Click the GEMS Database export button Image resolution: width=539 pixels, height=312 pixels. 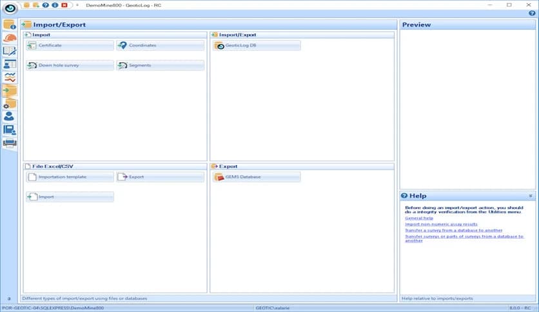click(x=256, y=177)
